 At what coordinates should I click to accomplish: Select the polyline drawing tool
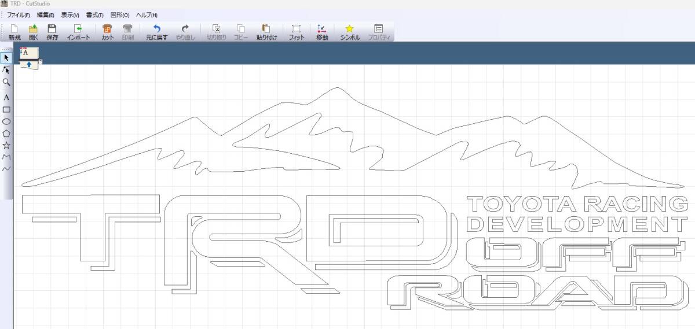[6, 157]
